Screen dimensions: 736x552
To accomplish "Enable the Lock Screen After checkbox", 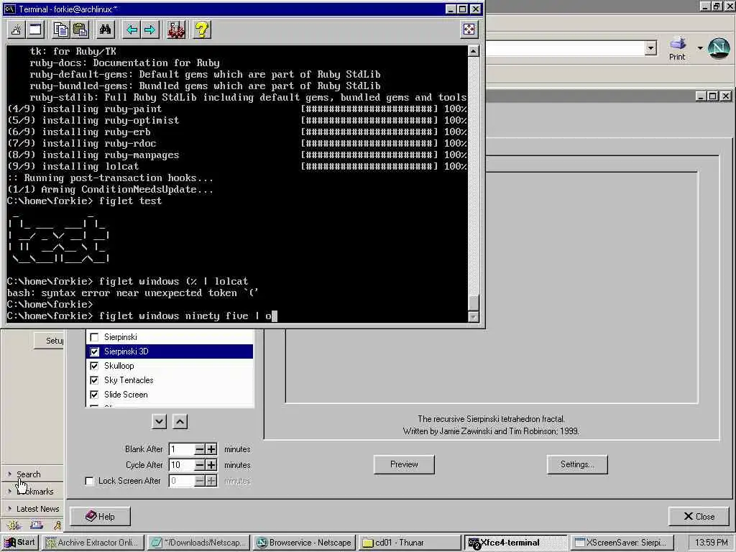I will [89, 481].
